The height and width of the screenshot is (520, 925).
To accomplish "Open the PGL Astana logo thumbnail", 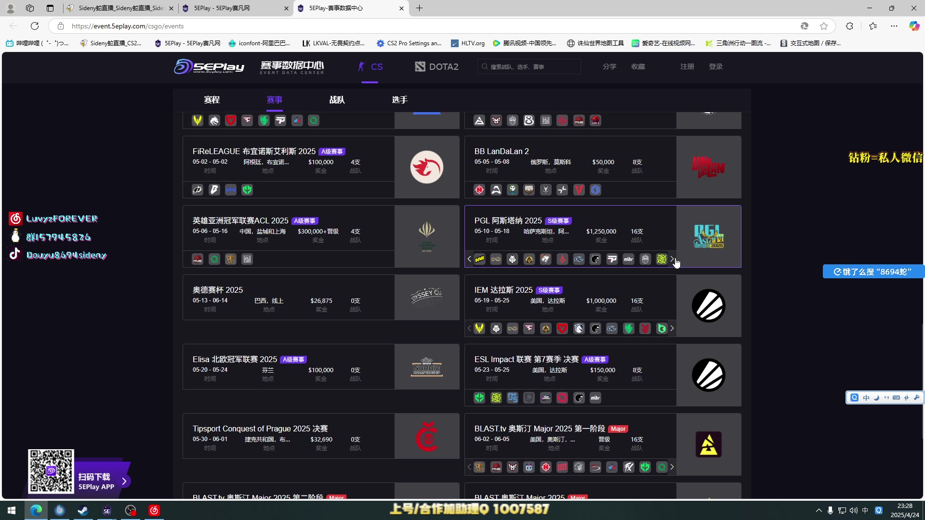I will coord(709,236).
